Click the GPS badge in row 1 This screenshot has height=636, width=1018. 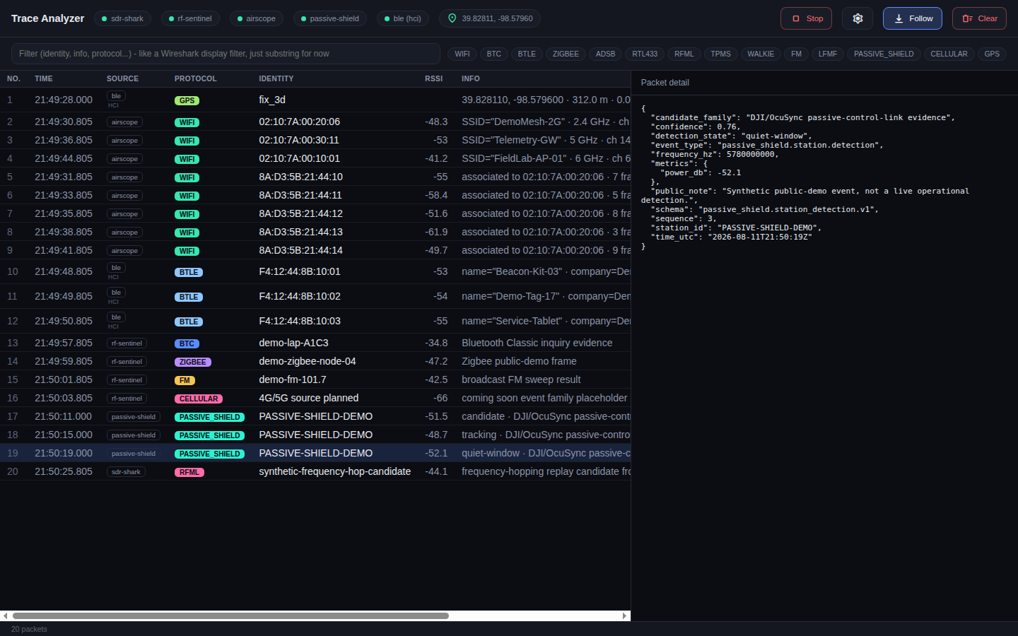[187, 100]
